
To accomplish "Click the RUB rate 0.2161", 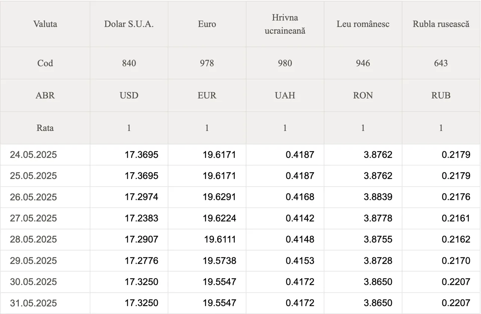I will click(456, 218).
